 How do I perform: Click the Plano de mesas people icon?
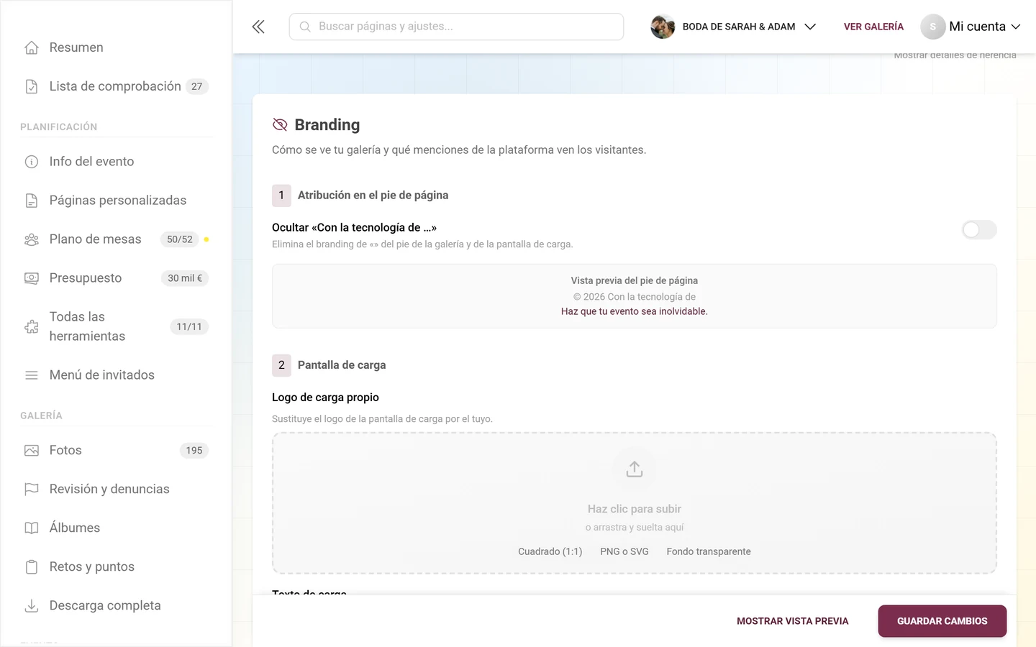(32, 239)
